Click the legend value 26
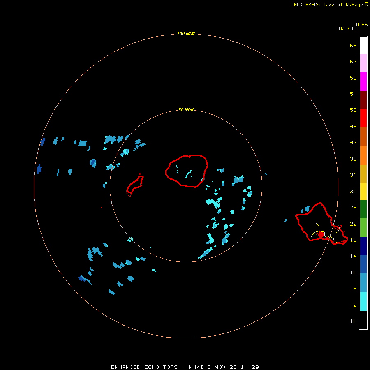 [353, 208]
